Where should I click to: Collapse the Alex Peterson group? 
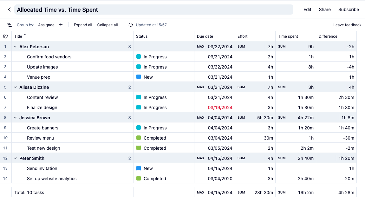click(15, 47)
